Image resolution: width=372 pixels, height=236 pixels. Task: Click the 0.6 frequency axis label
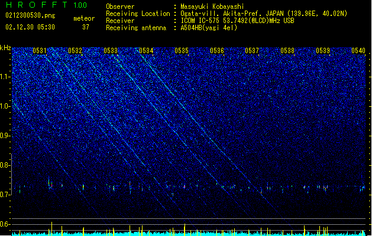tap(5, 224)
